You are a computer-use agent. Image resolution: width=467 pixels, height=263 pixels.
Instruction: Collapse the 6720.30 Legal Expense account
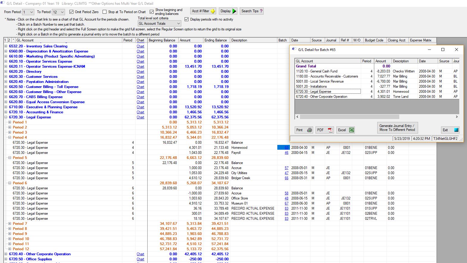(6, 117)
